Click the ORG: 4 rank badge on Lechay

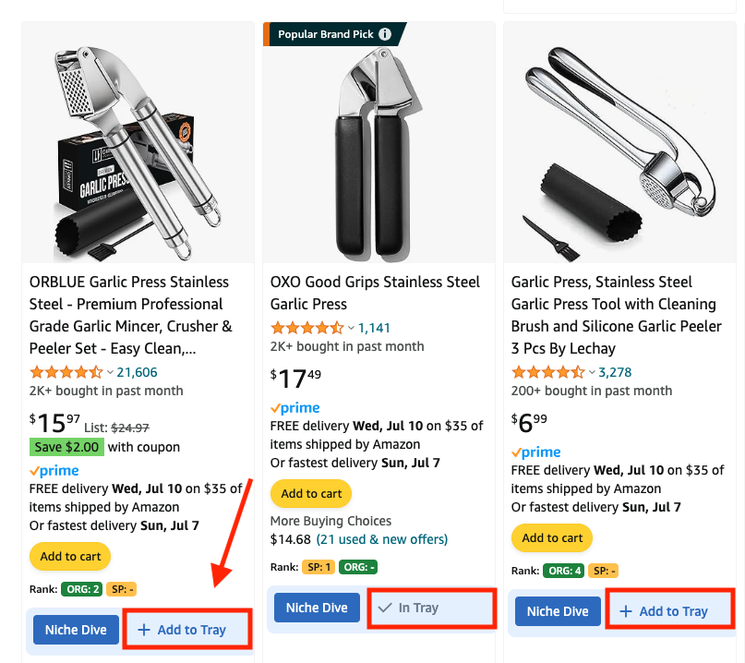pyautogui.click(x=563, y=571)
